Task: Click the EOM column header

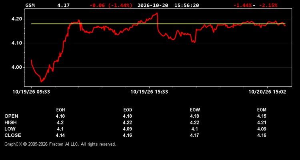Action: pyautogui.click(x=262, y=110)
